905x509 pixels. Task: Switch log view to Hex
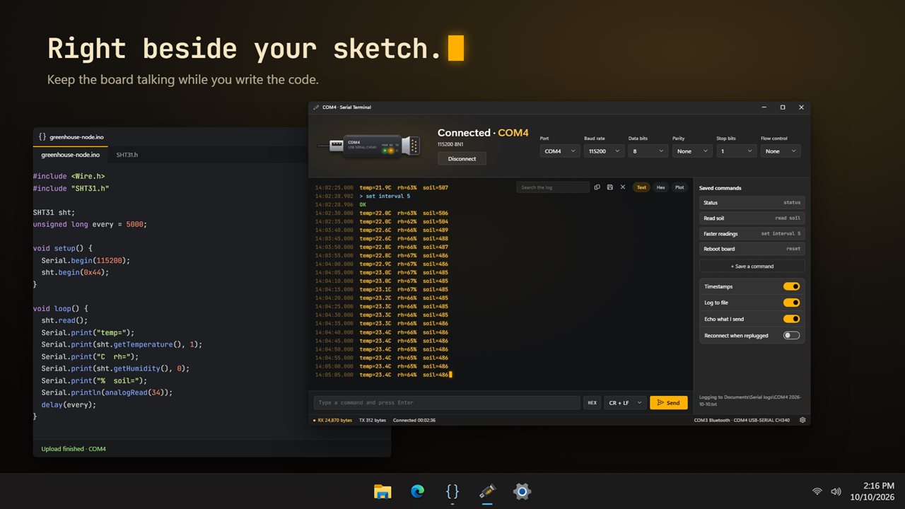point(660,187)
